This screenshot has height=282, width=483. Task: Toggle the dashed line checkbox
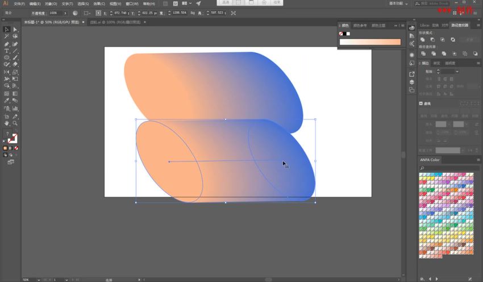pyautogui.click(x=420, y=103)
